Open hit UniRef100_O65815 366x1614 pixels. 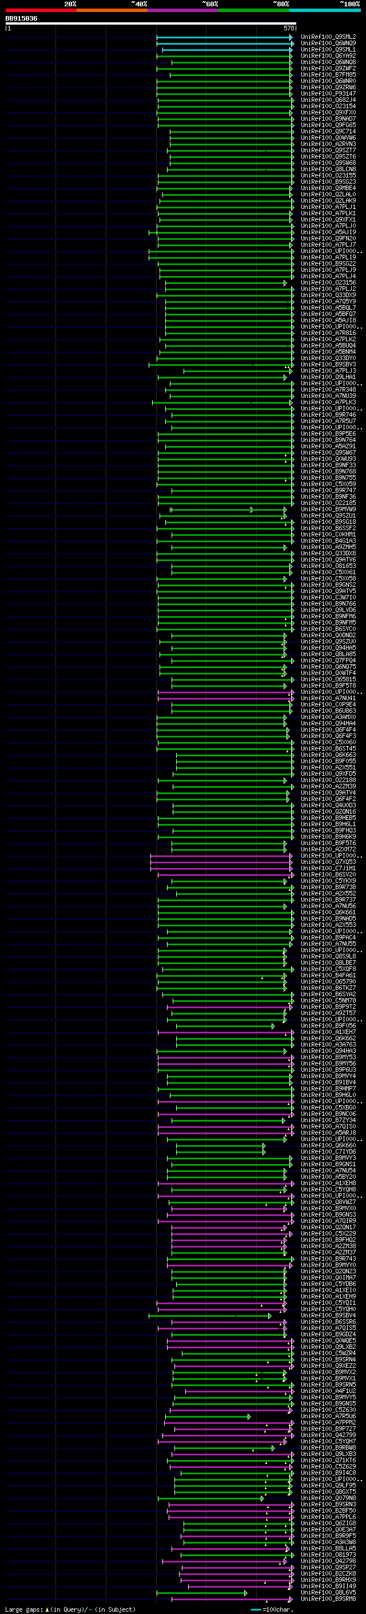click(328, 679)
